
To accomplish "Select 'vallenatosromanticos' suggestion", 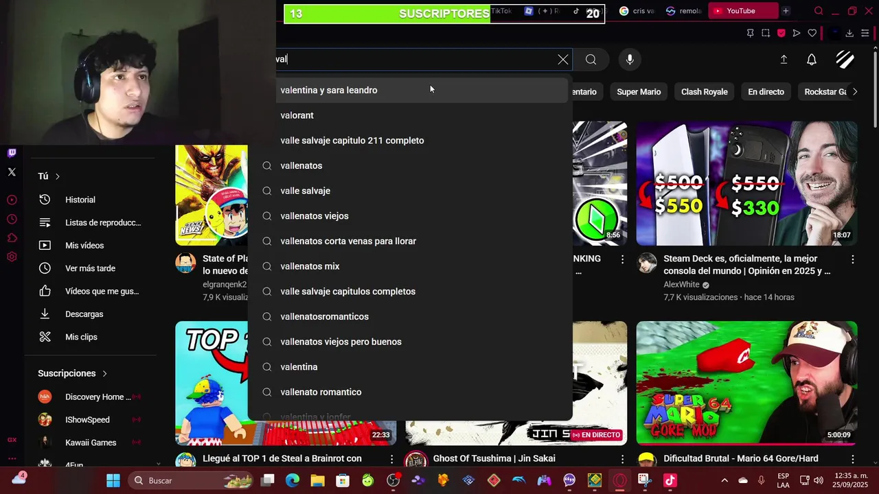I will pos(410,316).
